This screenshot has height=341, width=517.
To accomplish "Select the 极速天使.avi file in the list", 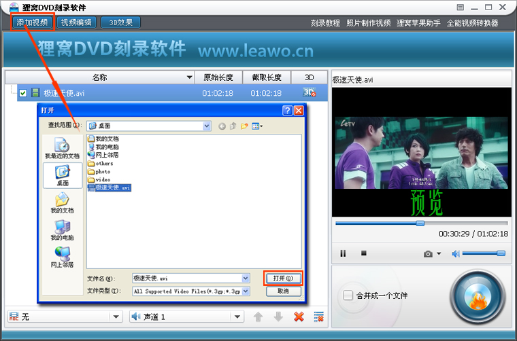I will (x=110, y=187).
